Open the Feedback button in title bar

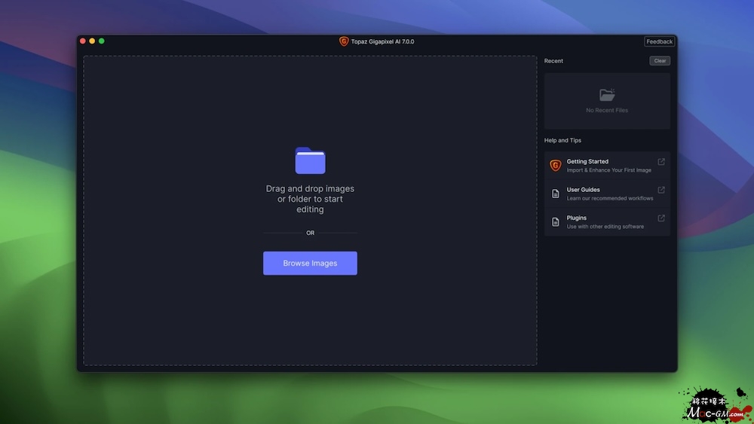[x=659, y=41]
